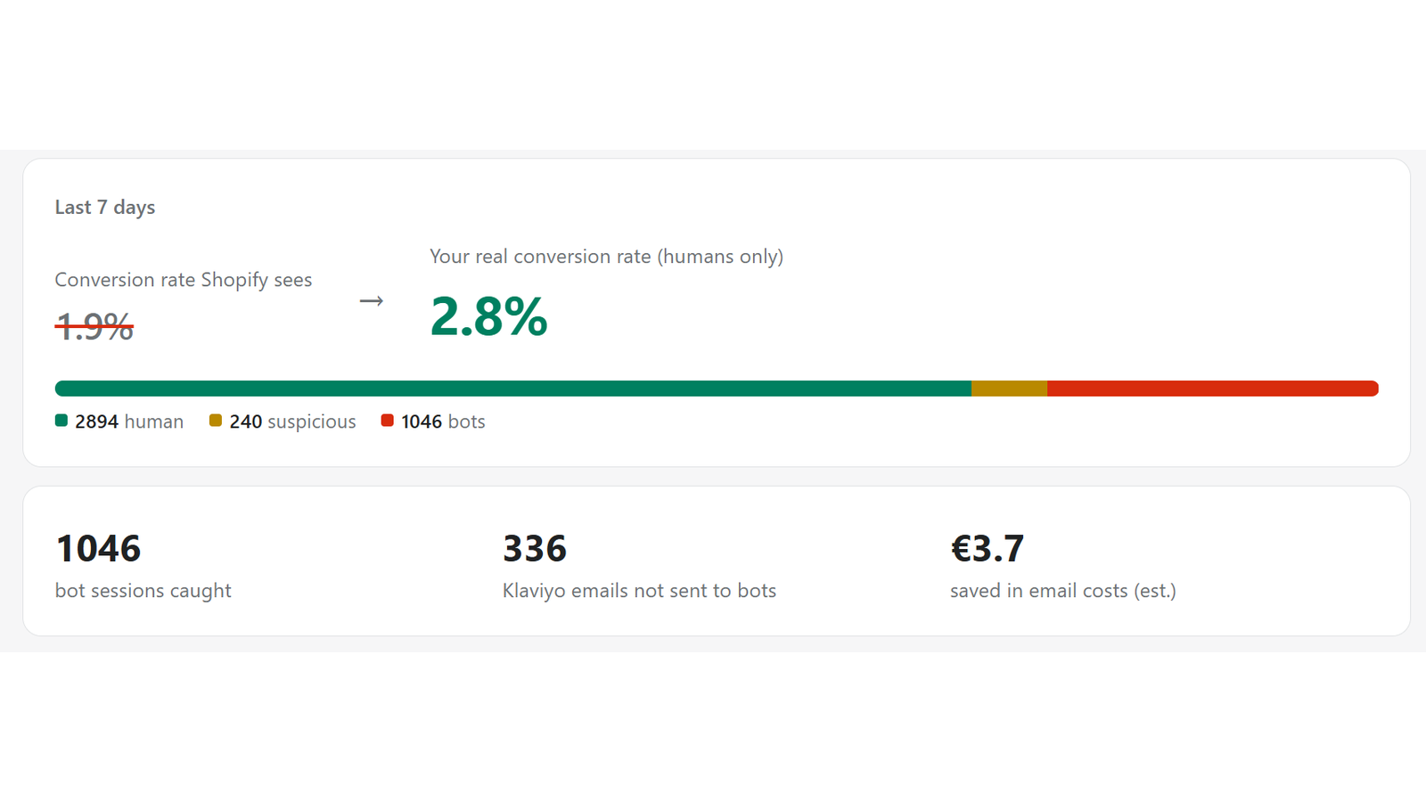1426x802 pixels.
Task: Click Klaviyo emails not sent to bots
Action: (639, 591)
